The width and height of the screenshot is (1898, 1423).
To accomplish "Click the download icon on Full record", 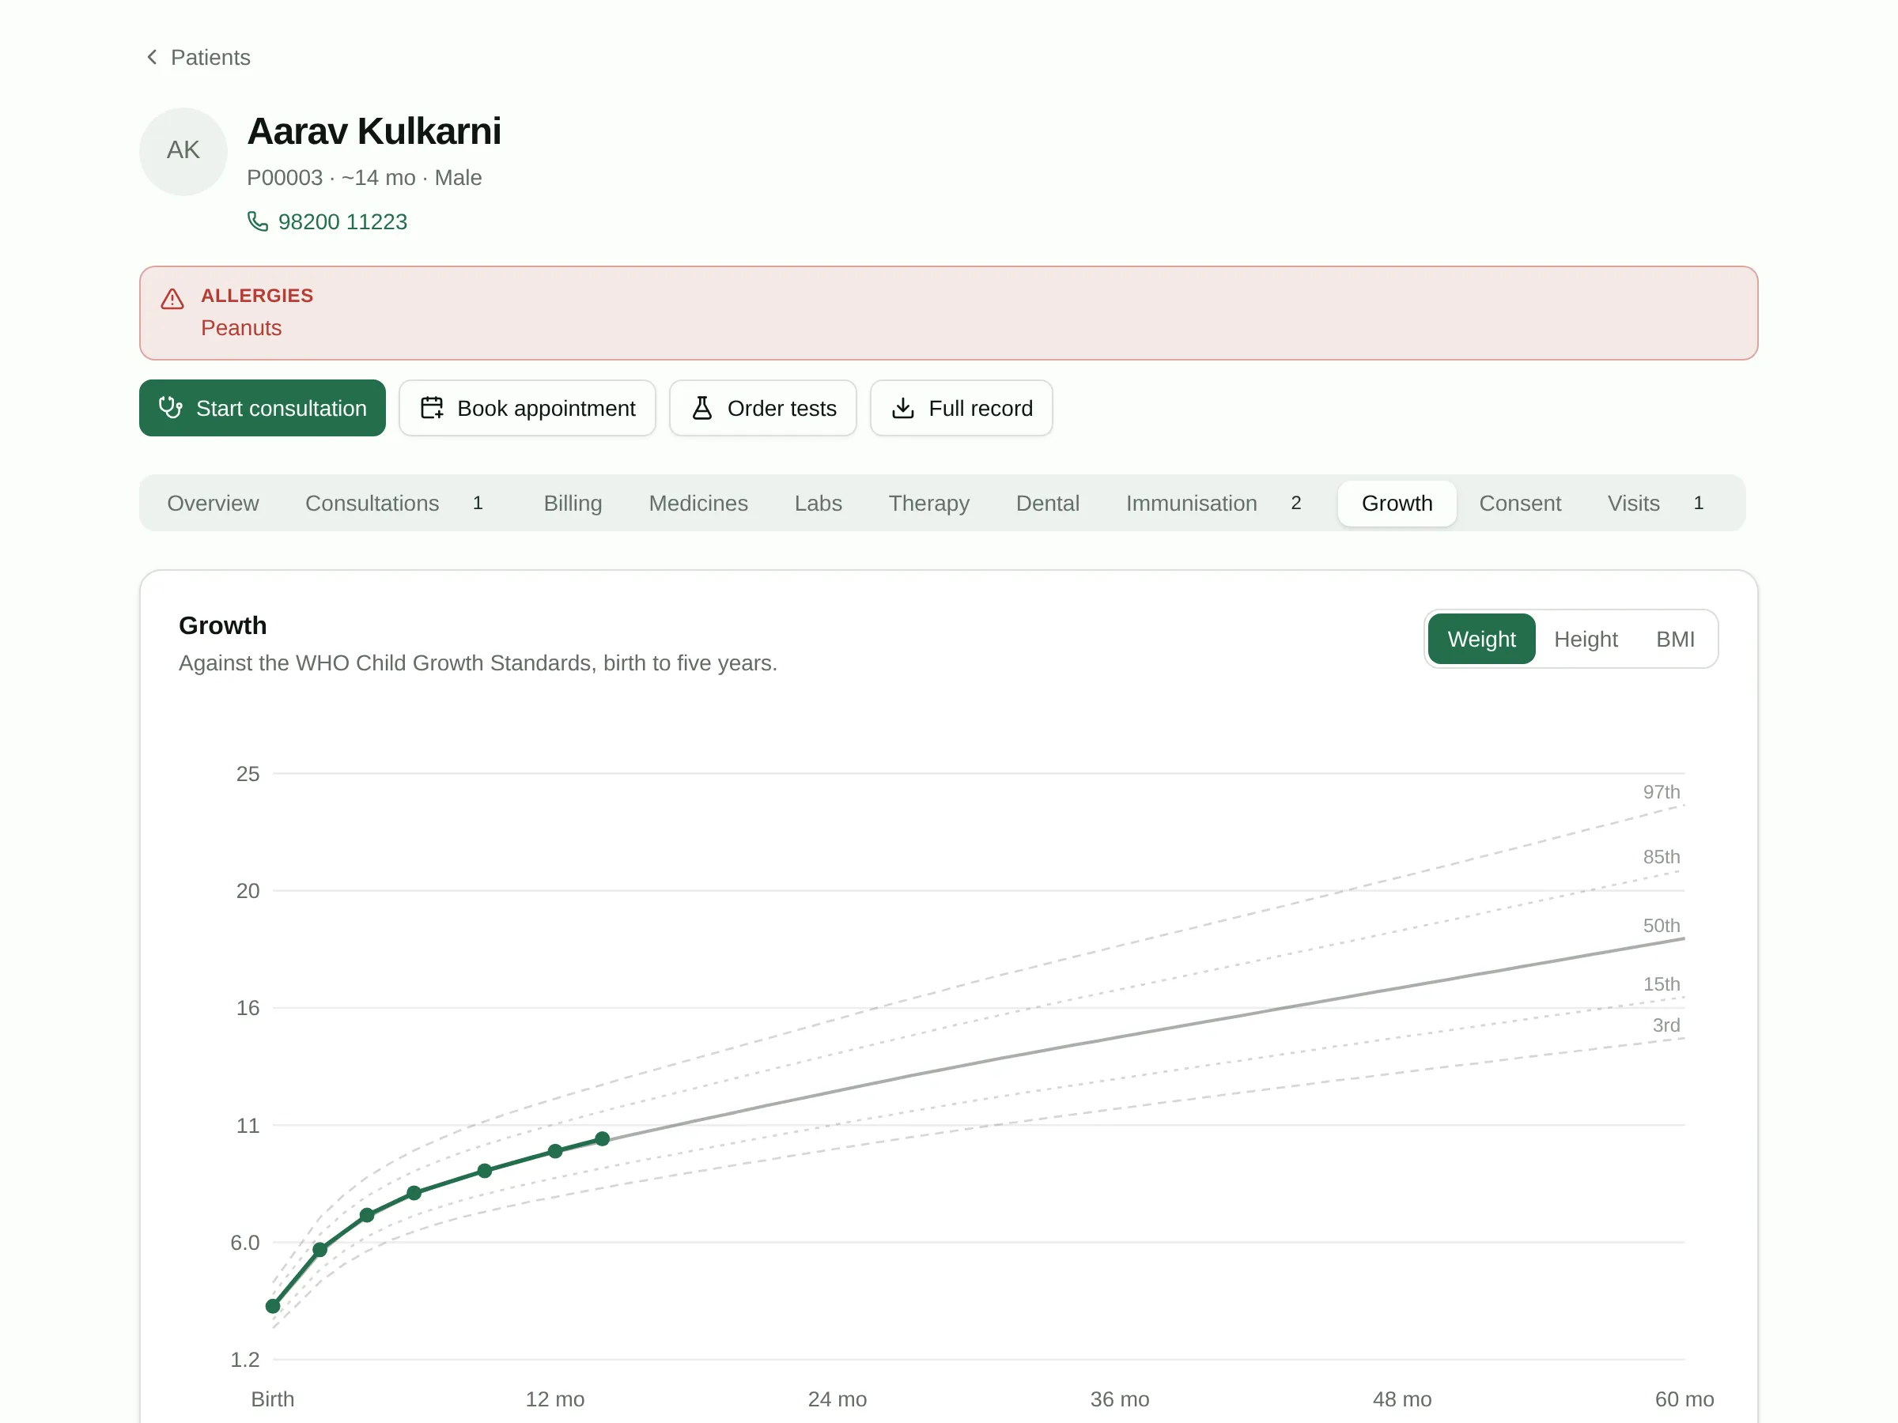I will [x=902, y=407].
